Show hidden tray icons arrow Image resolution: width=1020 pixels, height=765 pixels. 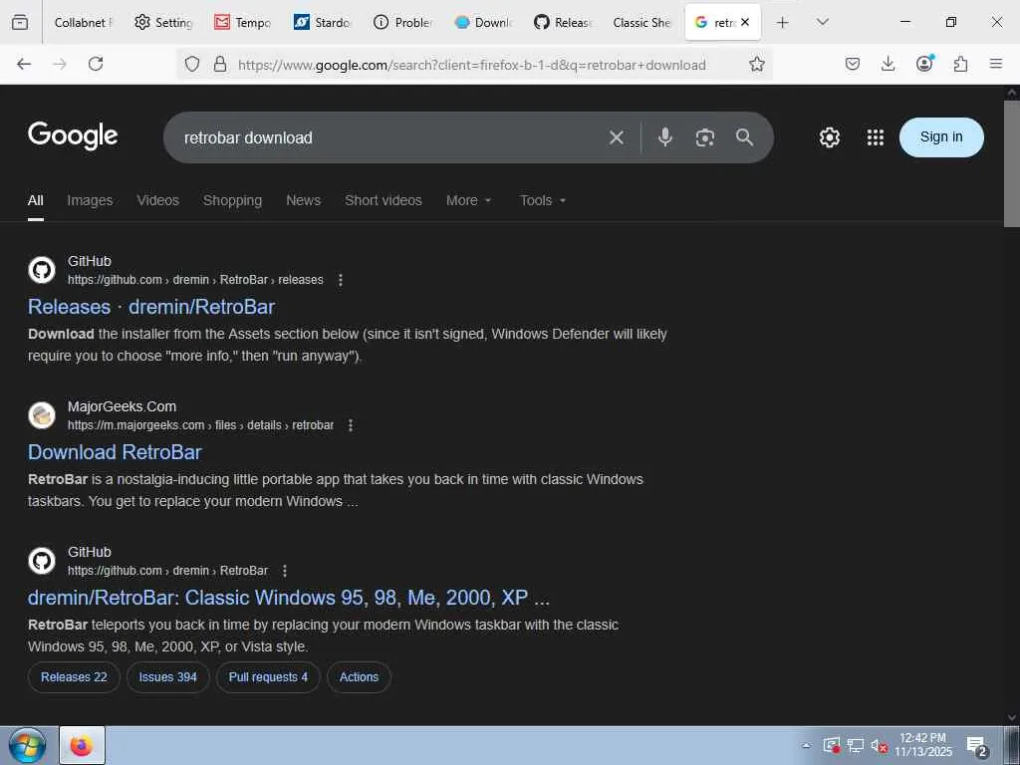click(x=806, y=746)
